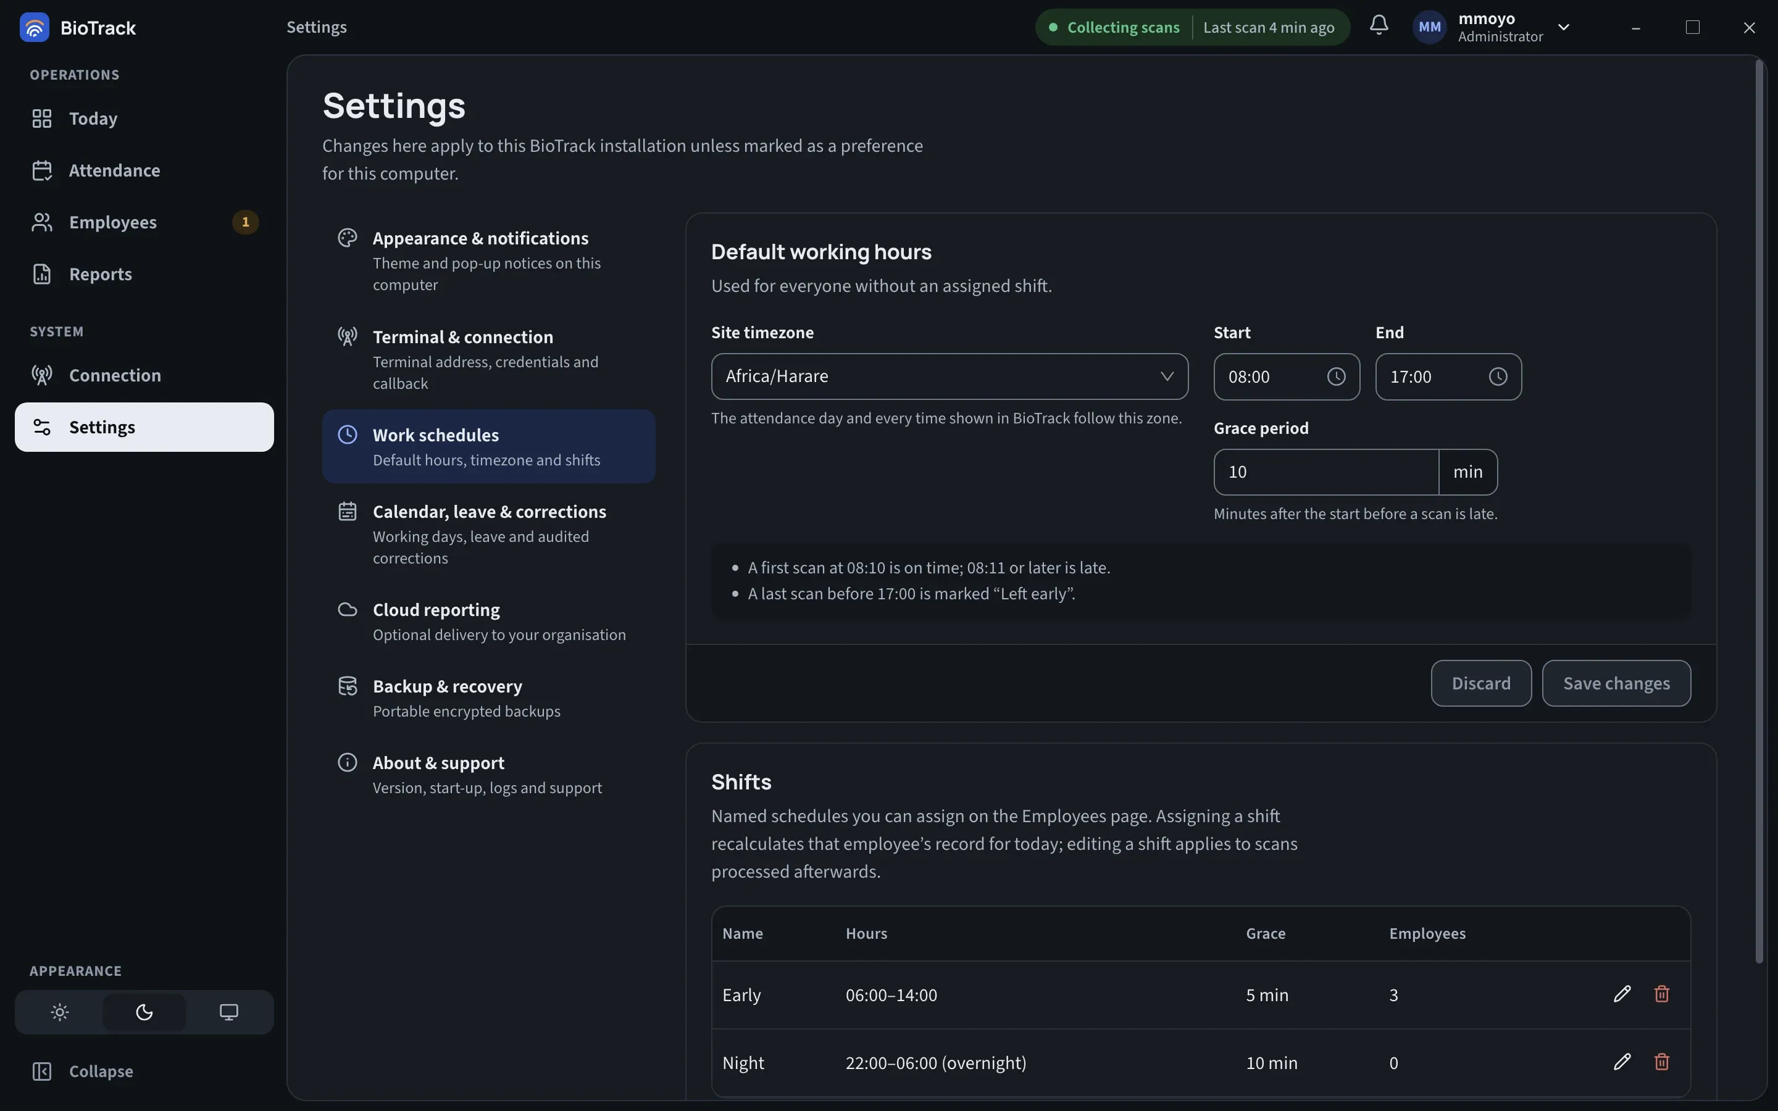The image size is (1778, 1111).
Task: Click the Last scan 4 min ago text
Action: click(x=1268, y=27)
